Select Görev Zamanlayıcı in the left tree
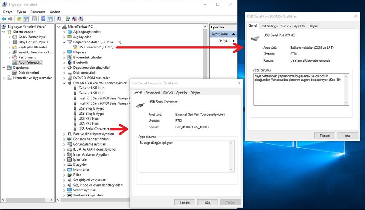 [32, 37]
